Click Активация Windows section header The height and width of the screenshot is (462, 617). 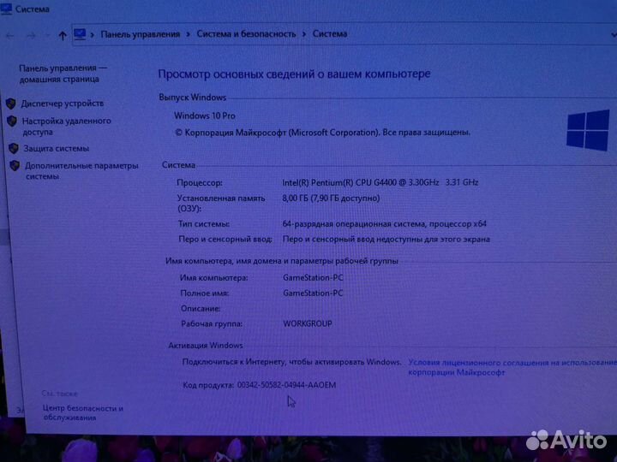tap(206, 346)
